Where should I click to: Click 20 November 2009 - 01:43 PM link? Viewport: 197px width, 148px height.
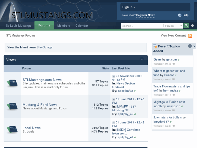[x=128, y=78]
